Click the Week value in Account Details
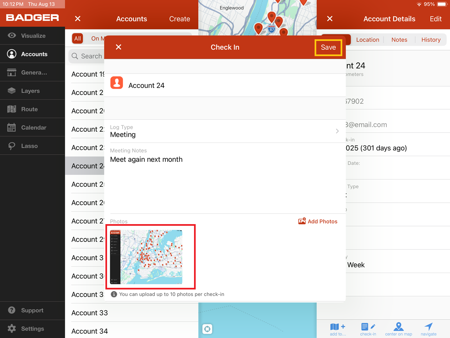 coord(356,265)
